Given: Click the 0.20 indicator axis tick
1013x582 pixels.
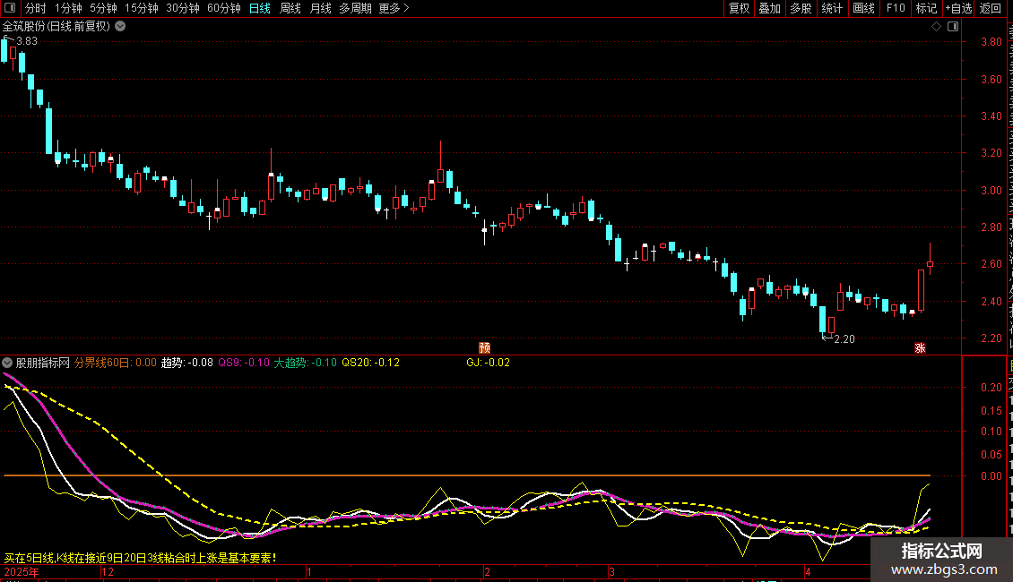Looking at the screenshot, I should (x=991, y=387).
